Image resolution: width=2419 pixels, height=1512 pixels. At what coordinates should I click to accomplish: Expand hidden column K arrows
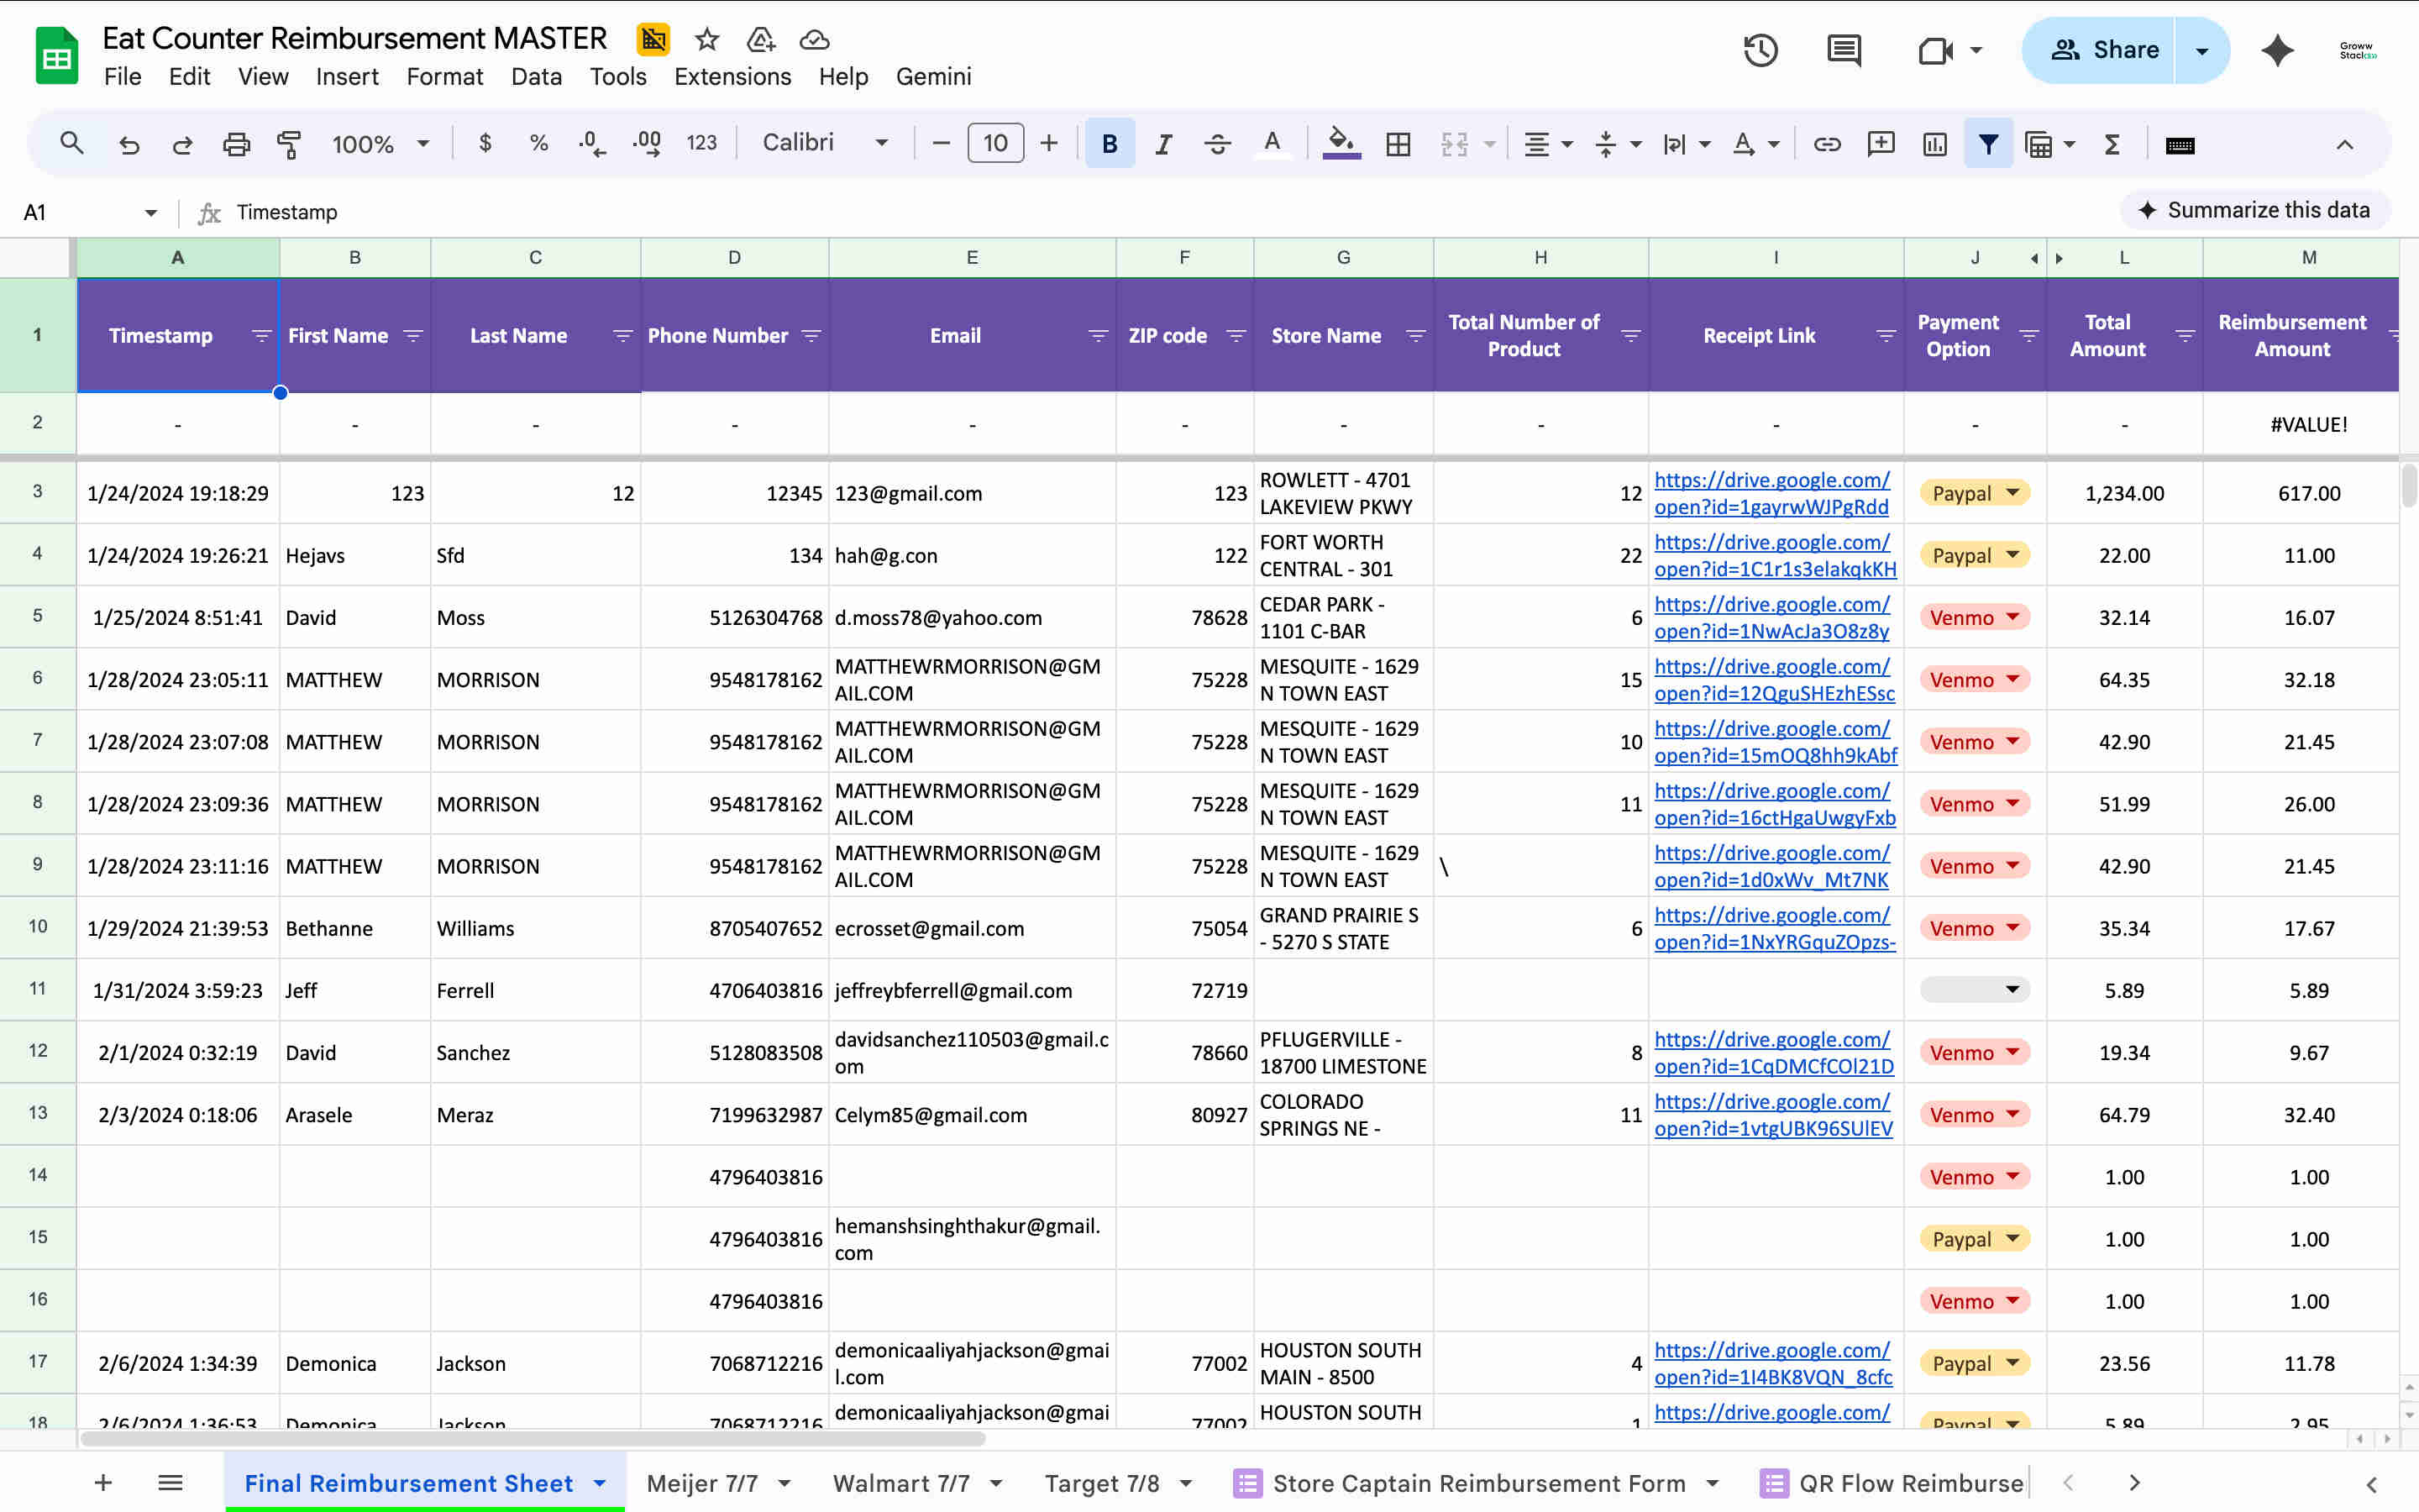point(2046,258)
